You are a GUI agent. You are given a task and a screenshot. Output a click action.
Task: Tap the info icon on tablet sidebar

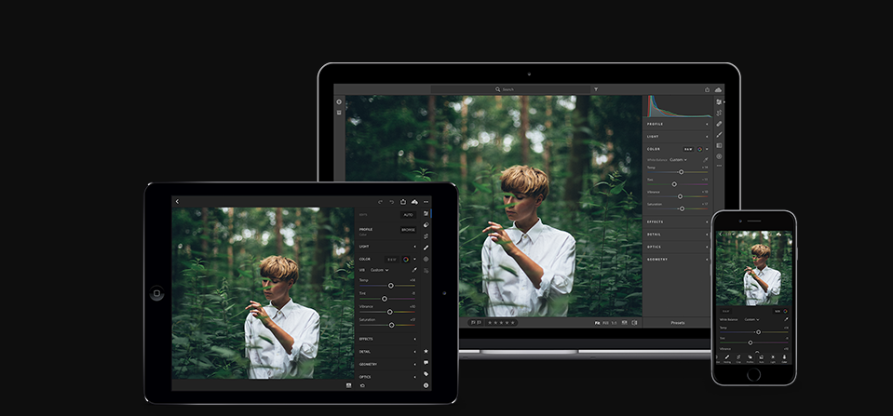click(x=426, y=384)
